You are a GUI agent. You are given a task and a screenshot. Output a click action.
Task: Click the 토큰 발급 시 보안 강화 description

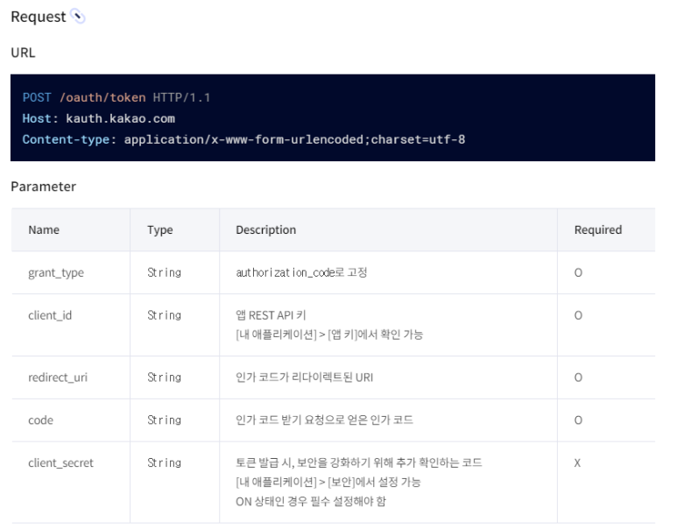click(x=359, y=462)
